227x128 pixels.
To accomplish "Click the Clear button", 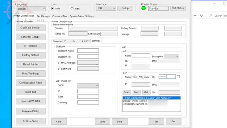I will [59, 122].
